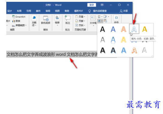163x114 pixels.
Task: Pick the gray fill WordArt style, second row
Action: coord(102,40)
